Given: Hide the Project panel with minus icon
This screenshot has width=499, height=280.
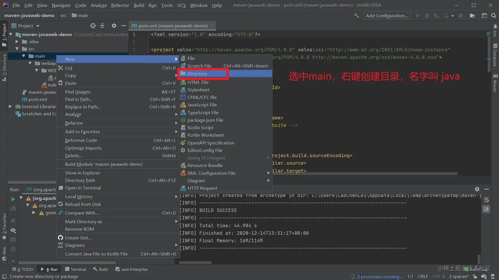Looking at the screenshot, I should (123, 26).
